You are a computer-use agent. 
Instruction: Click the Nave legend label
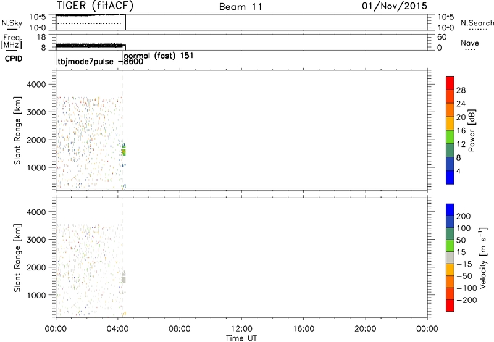(470, 43)
